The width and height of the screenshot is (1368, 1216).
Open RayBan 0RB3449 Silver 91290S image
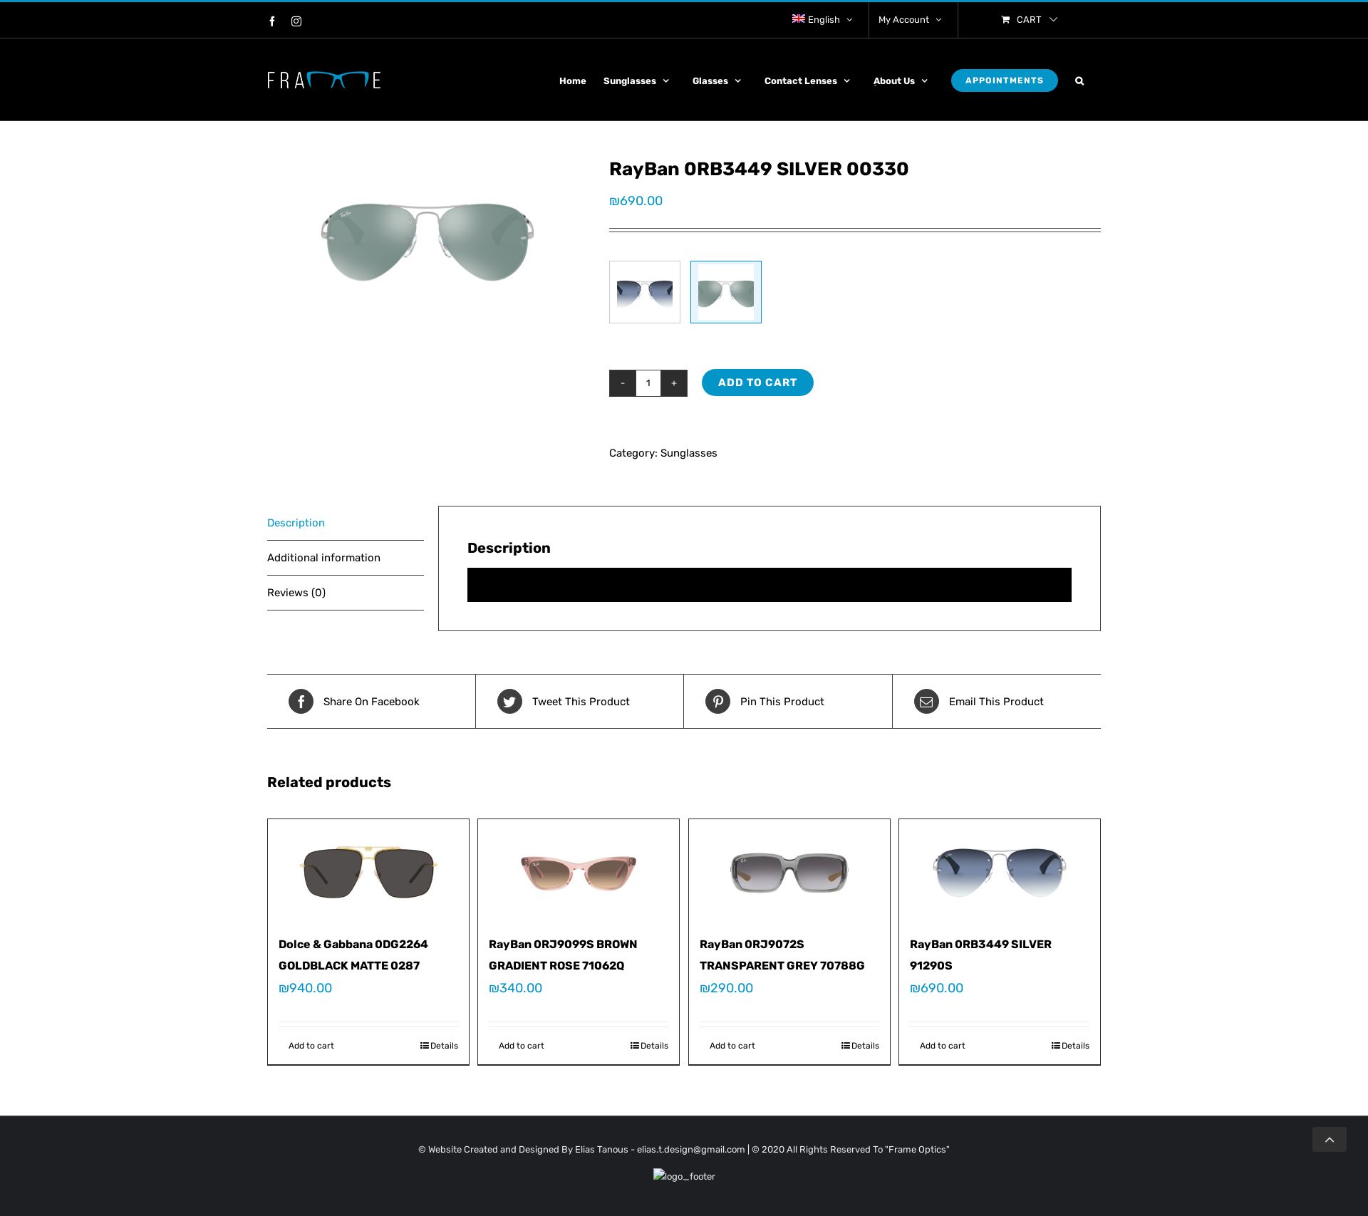(1000, 873)
